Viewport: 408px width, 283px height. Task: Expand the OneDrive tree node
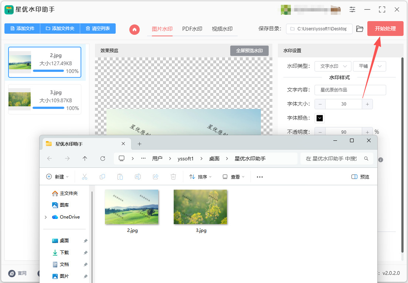[46, 217]
